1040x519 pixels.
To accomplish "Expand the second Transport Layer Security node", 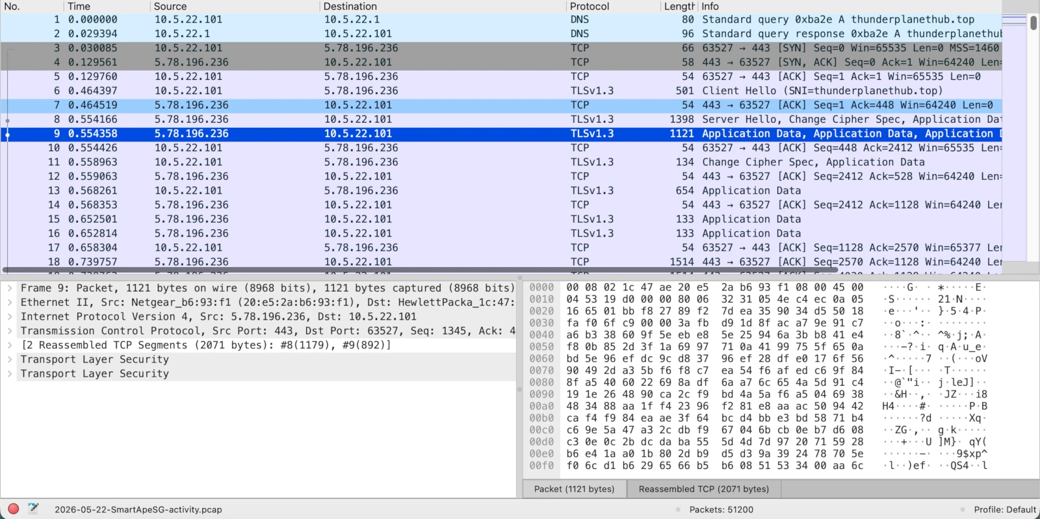I will coord(10,373).
